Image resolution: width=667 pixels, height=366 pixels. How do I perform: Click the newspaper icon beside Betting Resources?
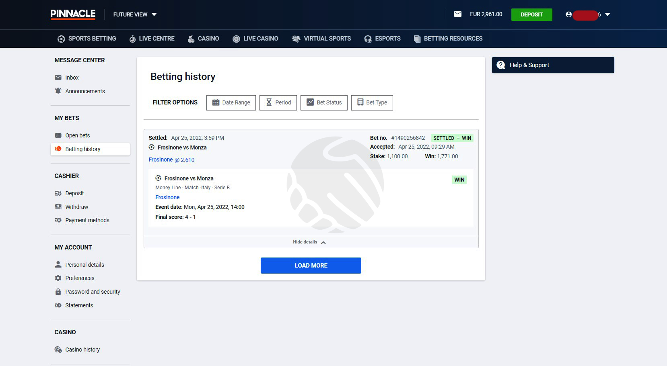(x=417, y=39)
